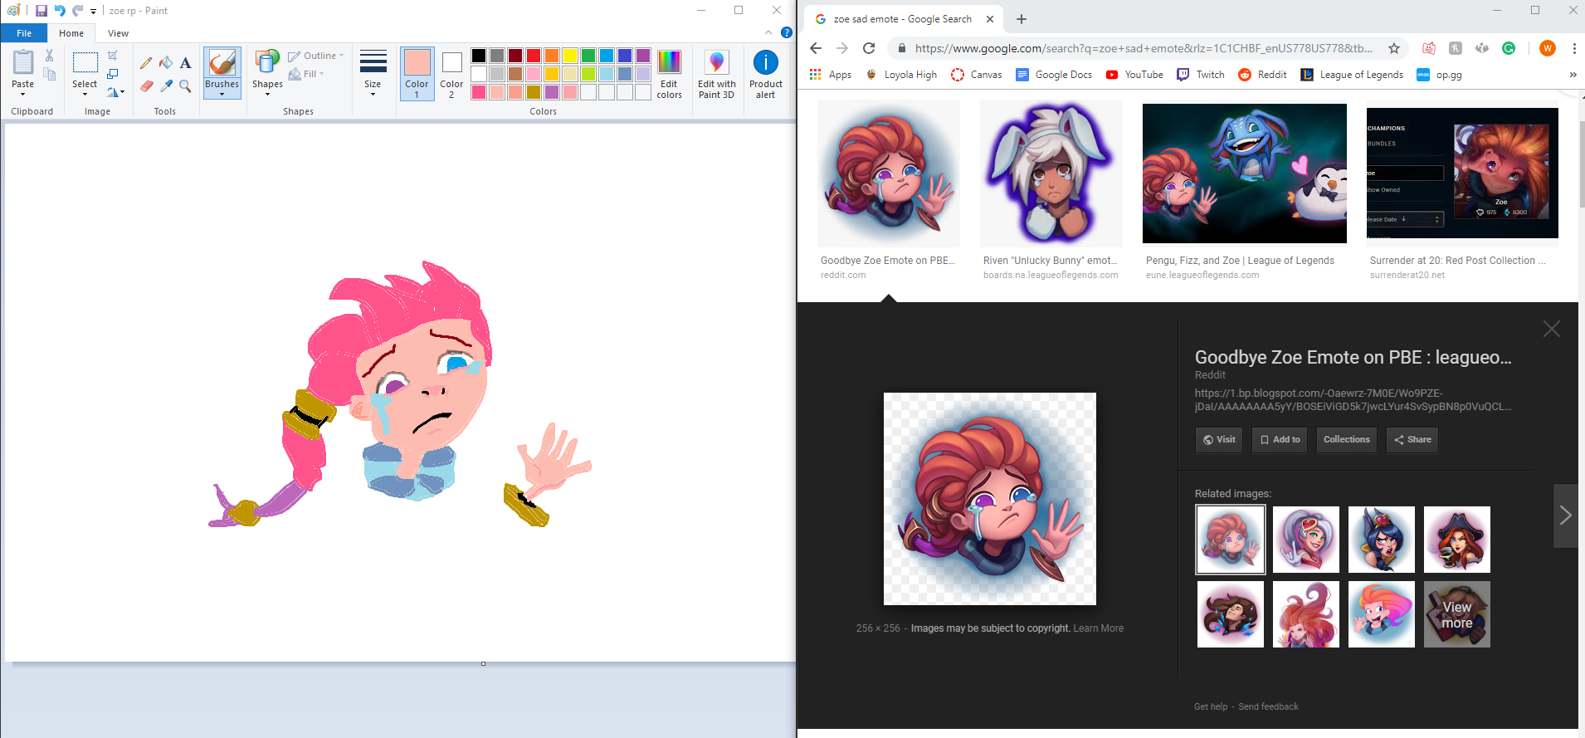1585x738 pixels.
Task: Undo the last action in Paint
Action: click(60, 11)
